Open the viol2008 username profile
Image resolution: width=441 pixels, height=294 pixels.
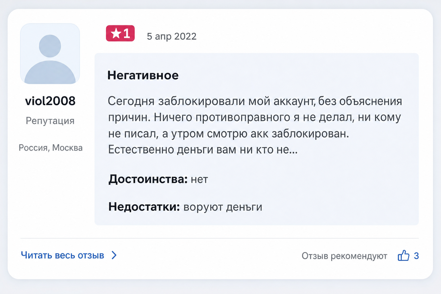(x=50, y=101)
